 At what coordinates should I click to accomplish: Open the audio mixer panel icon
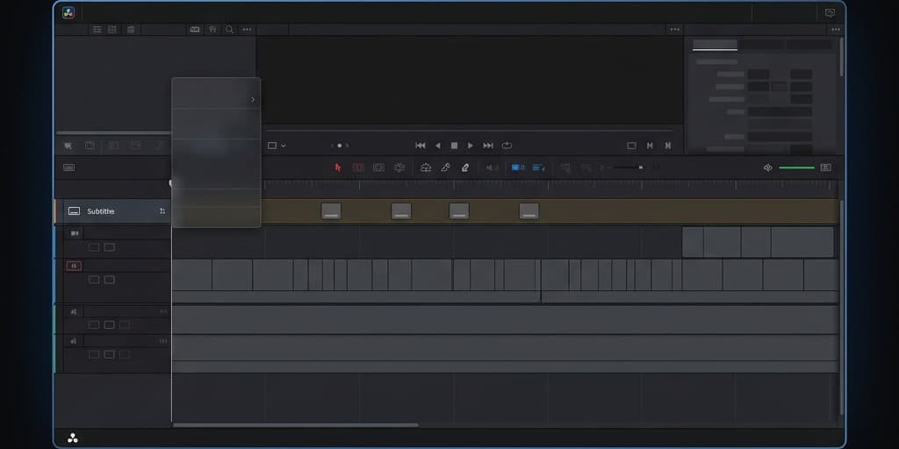coord(825,167)
